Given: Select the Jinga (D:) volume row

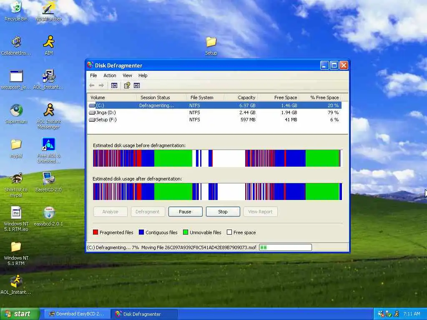Looking at the screenshot, I should point(214,112).
